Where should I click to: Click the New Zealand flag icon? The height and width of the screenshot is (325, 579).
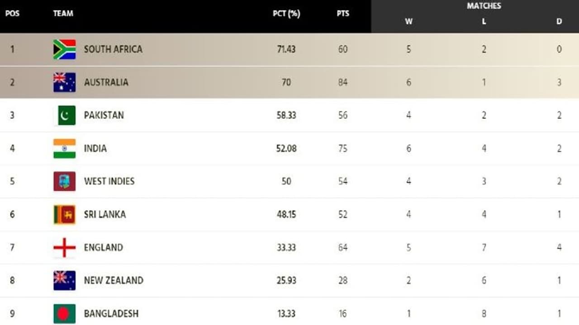(64, 280)
